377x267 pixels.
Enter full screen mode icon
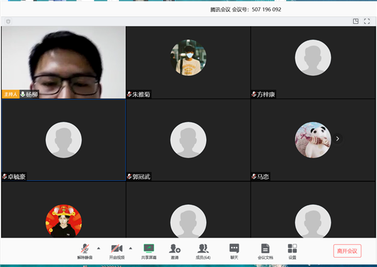pos(367,21)
